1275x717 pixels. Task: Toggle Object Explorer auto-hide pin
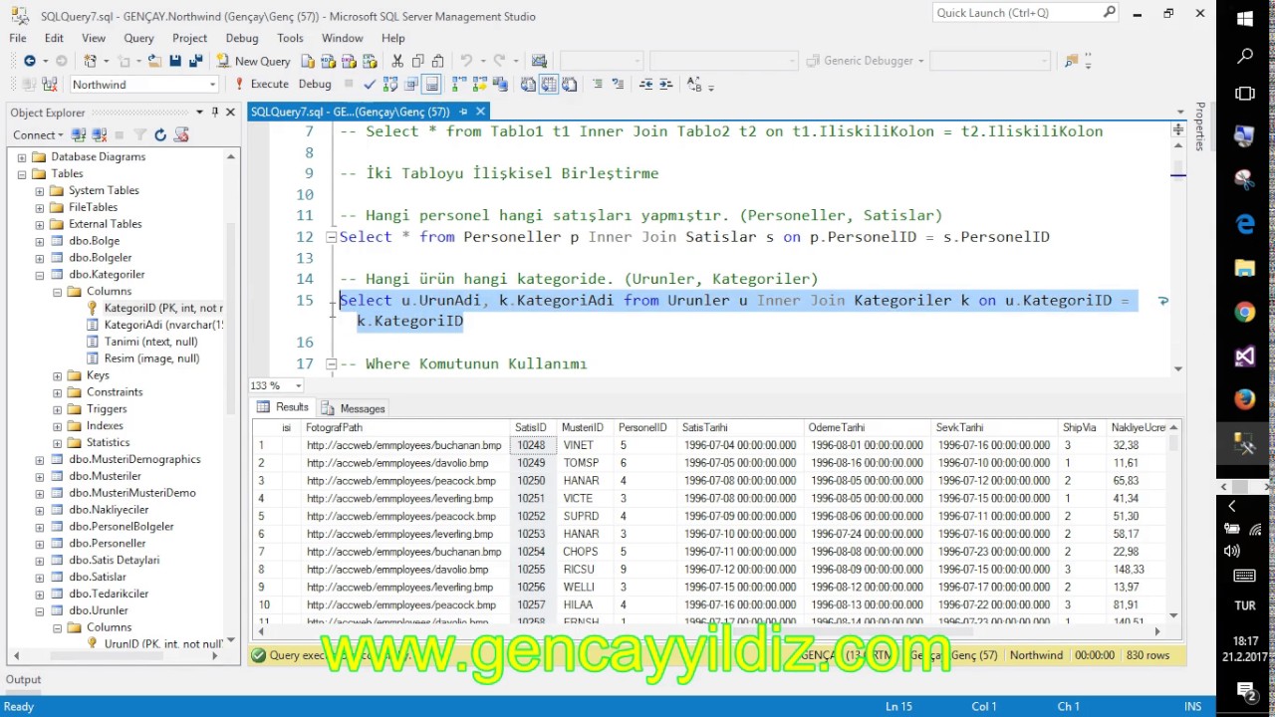click(214, 113)
